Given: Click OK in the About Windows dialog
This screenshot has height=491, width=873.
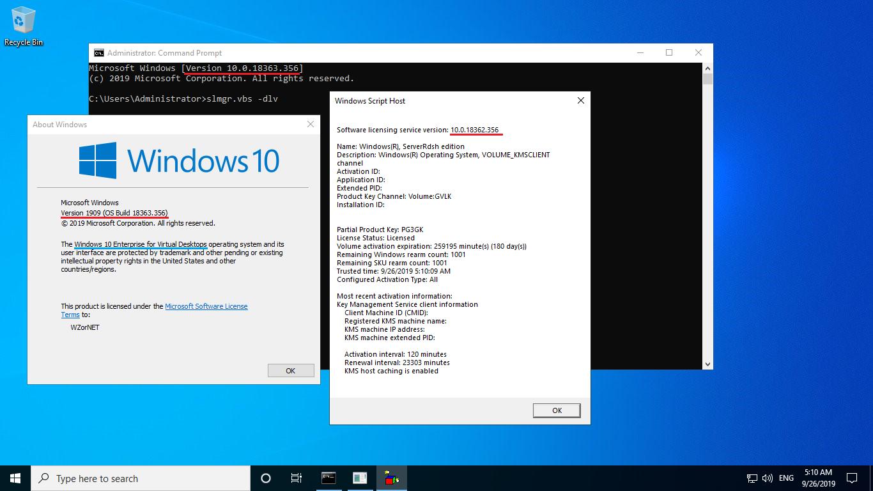Looking at the screenshot, I should pyautogui.click(x=291, y=371).
